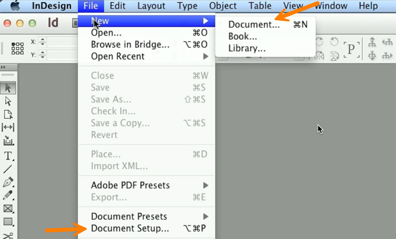Image resolution: width=396 pixels, height=239 pixels.
Task: Choose Book… from the New submenu
Action: pyautogui.click(x=265, y=36)
